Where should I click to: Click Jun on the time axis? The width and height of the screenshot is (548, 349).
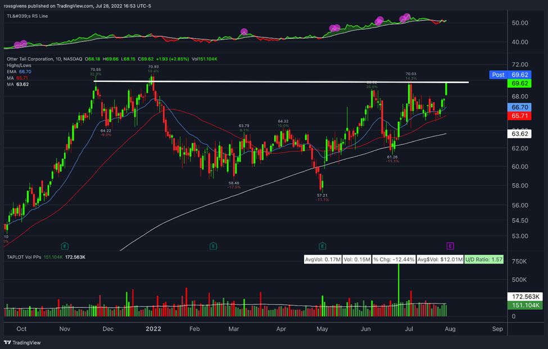click(365, 329)
